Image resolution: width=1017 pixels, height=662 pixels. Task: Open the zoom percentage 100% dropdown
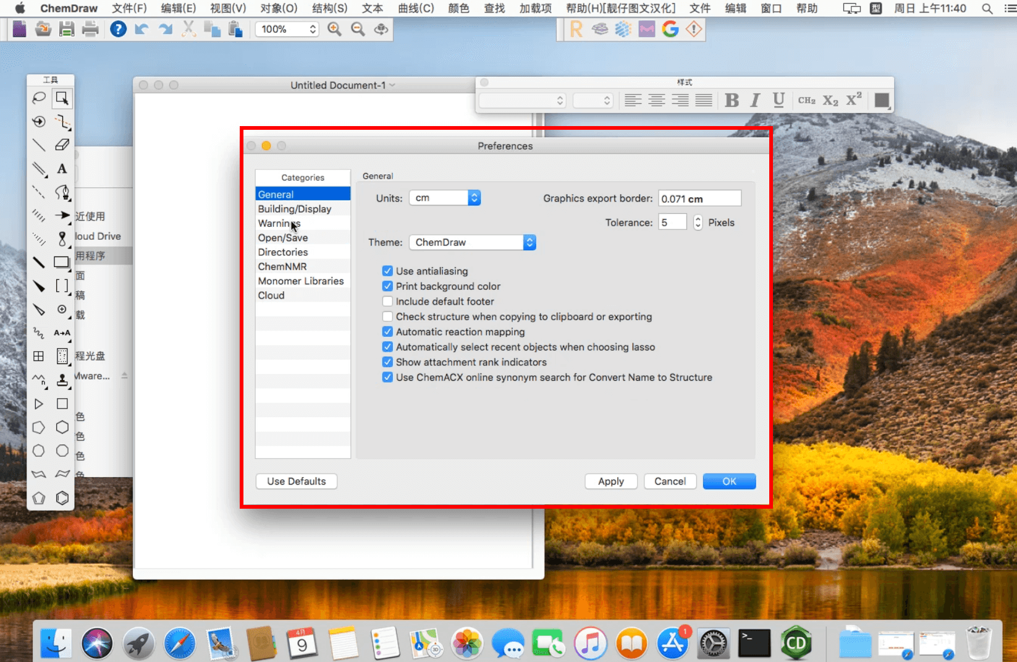(x=287, y=29)
